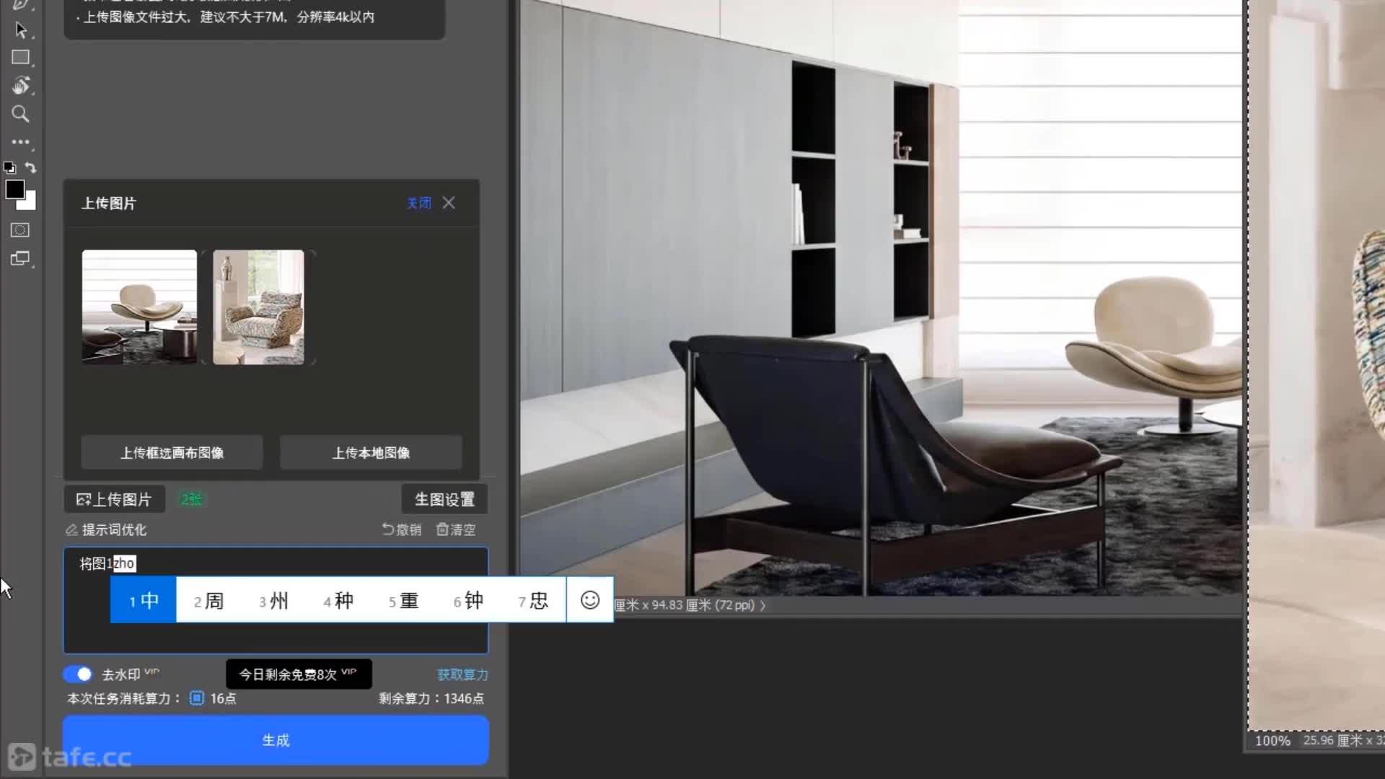Select the Path Selection arrow tool
The image size is (1385, 779).
[x=20, y=30]
